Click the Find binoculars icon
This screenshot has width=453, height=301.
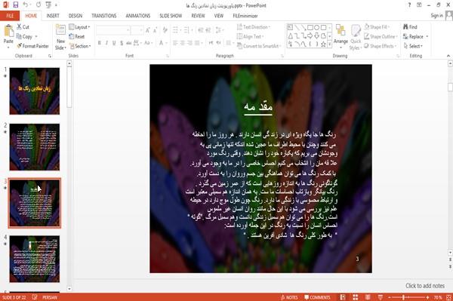[406, 27]
